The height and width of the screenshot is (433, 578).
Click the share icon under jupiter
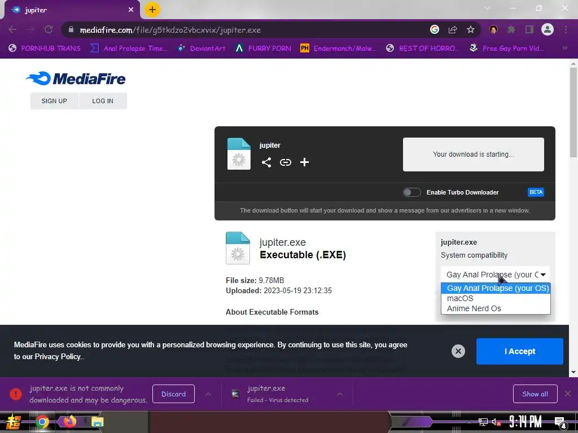266,162
